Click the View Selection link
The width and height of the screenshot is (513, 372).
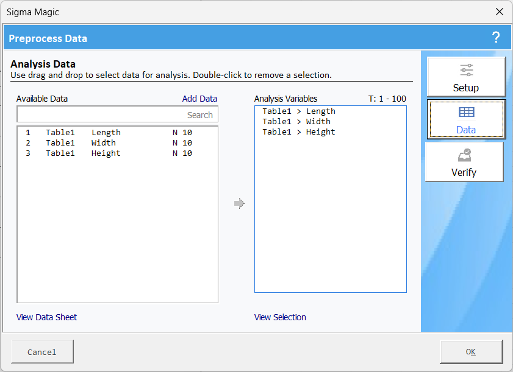tap(280, 317)
